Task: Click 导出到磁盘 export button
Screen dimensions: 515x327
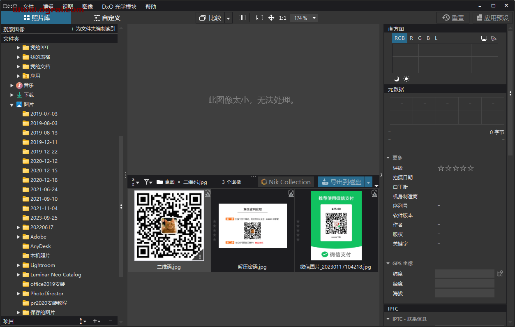Action: point(342,182)
